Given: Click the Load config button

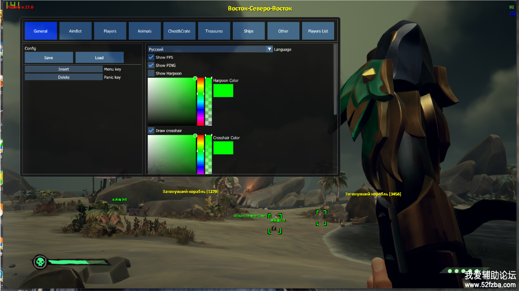Looking at the screenshot, I should click(x=100, y=57).
